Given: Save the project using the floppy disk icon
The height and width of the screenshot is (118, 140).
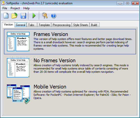Looking at the screenshot, I should click(x=23, y=15).
